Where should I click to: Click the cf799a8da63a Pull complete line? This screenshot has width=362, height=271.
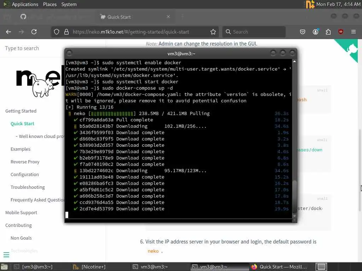[x=113, y=120]
